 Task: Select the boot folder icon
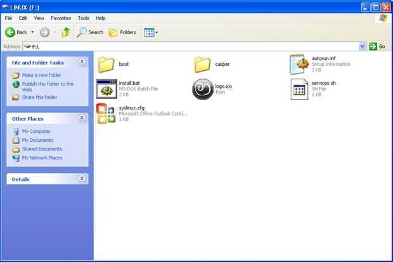pos(106,65)
